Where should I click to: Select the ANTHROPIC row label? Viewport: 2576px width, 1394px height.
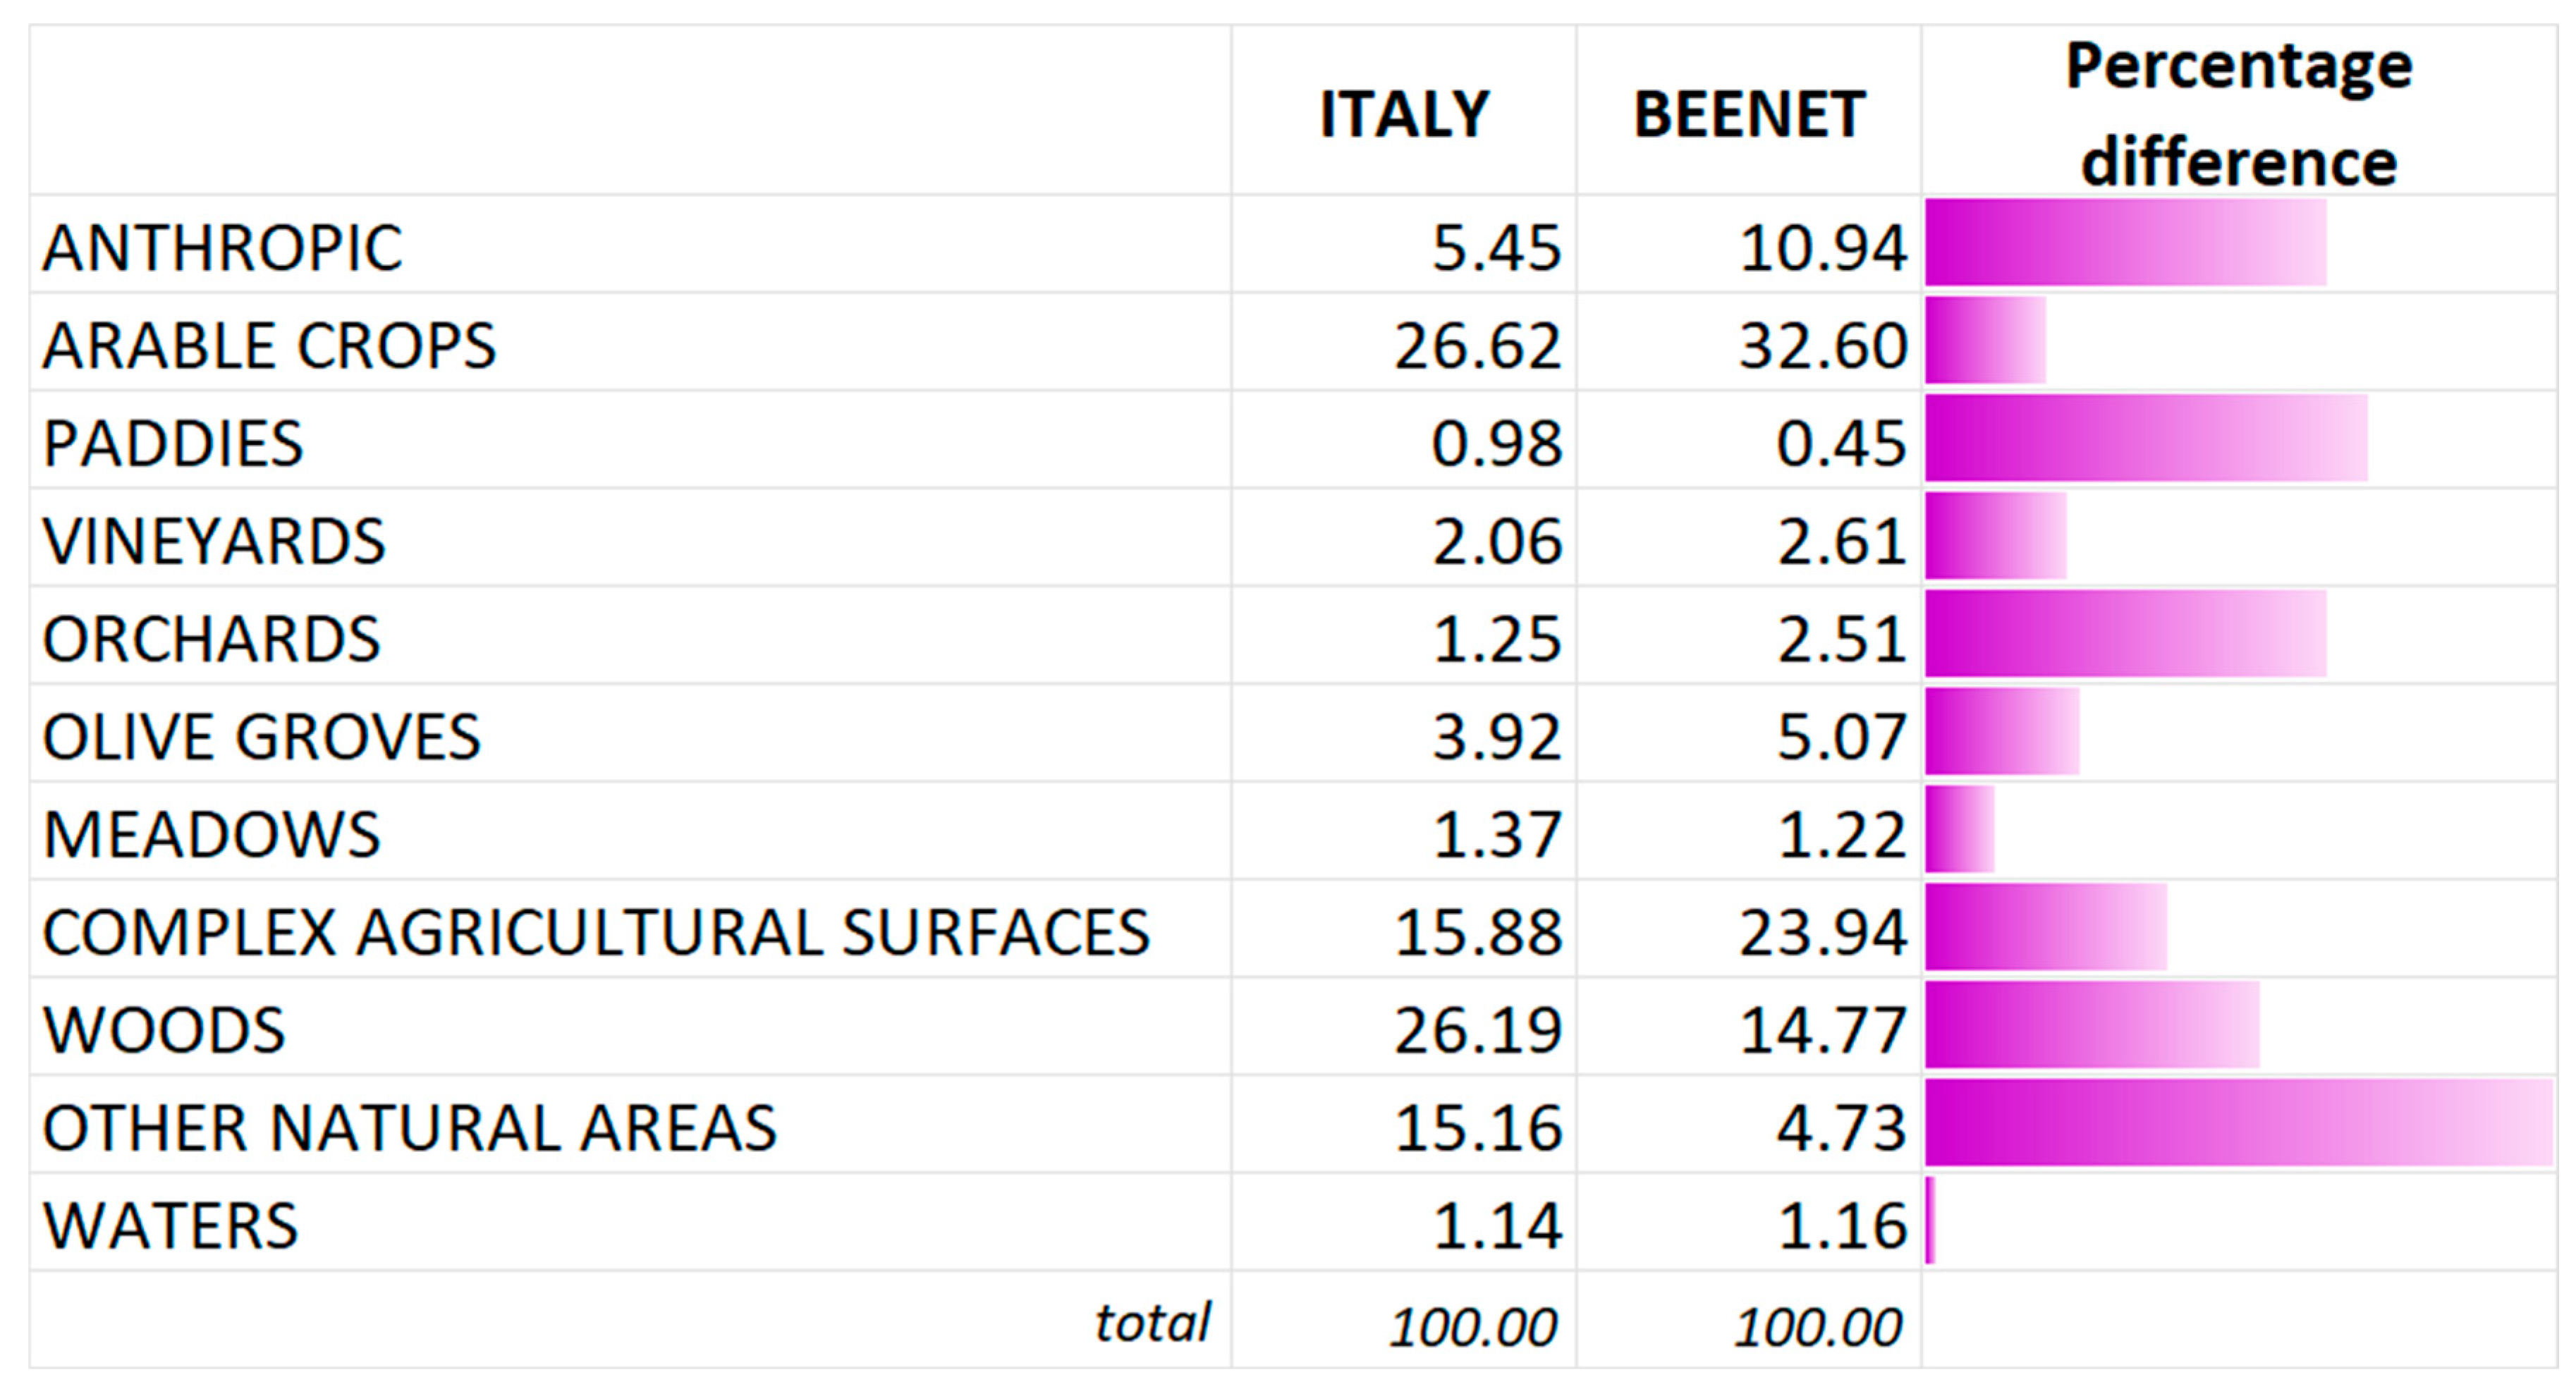coord(222,247)
